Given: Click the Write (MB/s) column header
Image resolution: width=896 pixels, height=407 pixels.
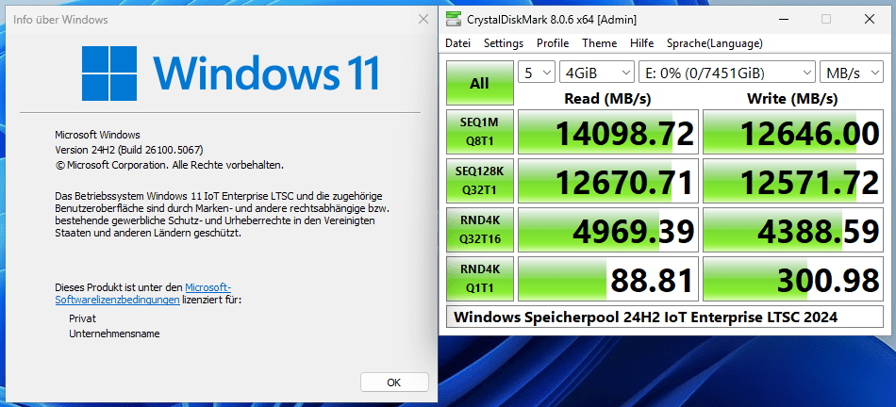Looking at the screenshot, I should pyautogui.click(x=792, y=98).
